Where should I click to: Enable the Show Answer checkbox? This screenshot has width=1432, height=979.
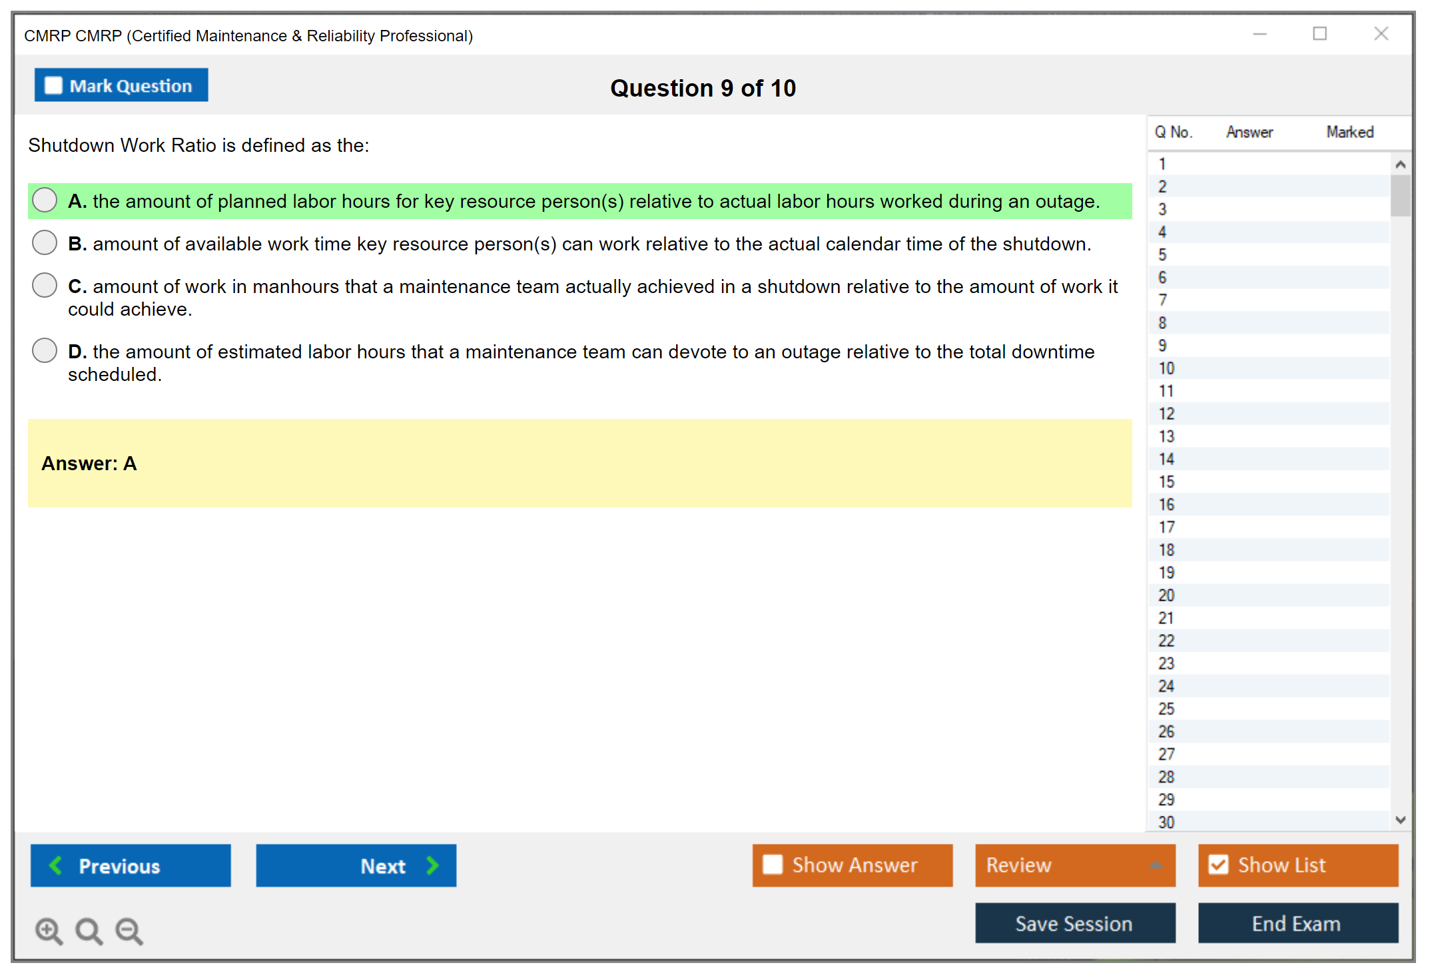coord(773,864)
